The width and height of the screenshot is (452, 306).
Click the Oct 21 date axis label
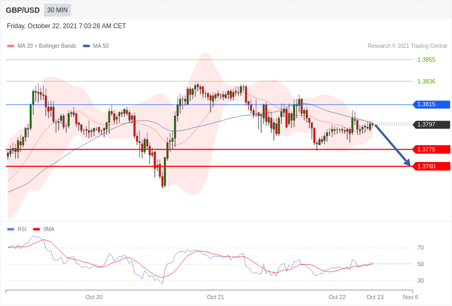tap(215, 297)
